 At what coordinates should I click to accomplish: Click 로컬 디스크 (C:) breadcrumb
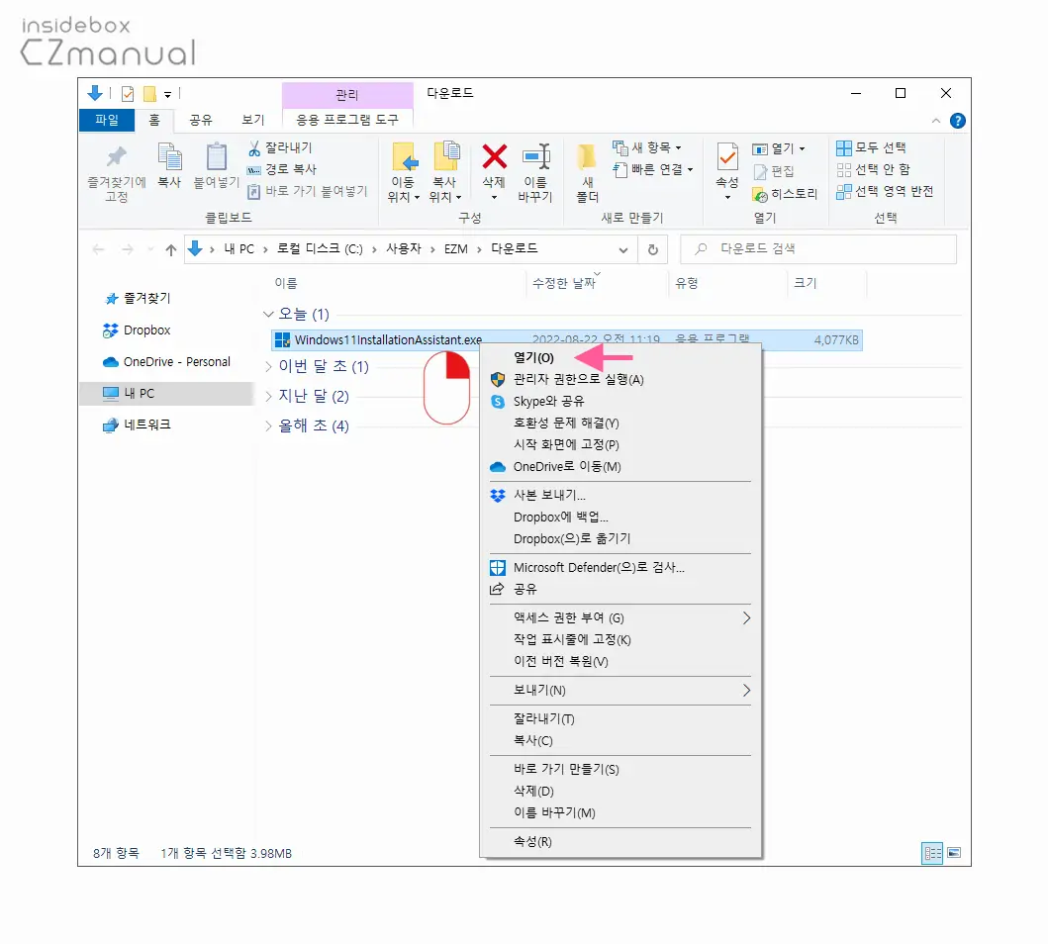pos(320,249)
